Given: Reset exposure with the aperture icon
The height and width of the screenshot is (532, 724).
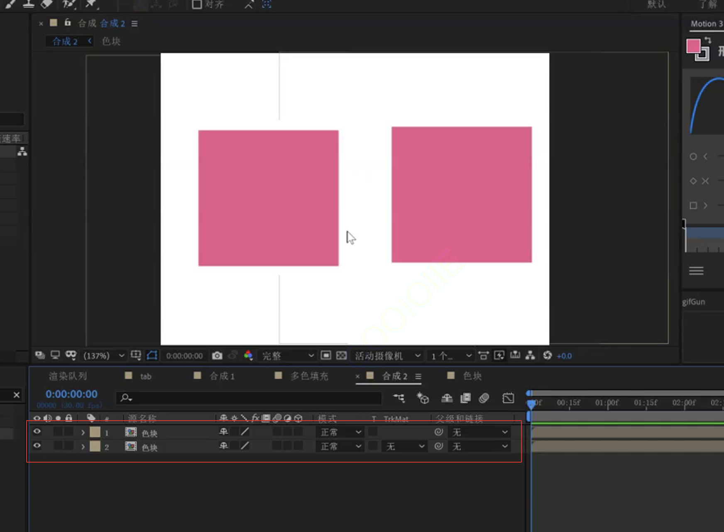Looking at the screenshot, I should coord(548,355).
